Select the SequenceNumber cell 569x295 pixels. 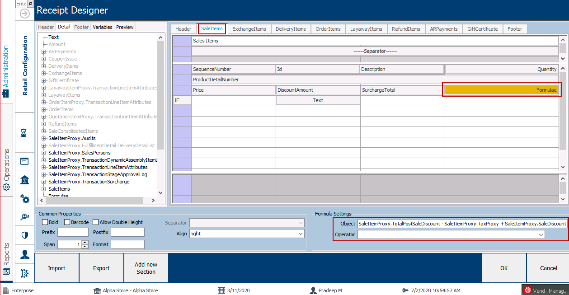(233, 69)
